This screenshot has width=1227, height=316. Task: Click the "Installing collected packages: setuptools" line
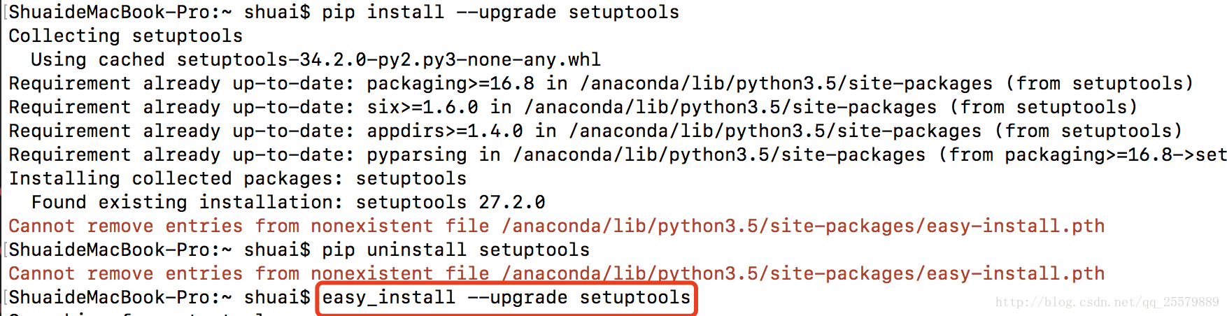[238, 179]
